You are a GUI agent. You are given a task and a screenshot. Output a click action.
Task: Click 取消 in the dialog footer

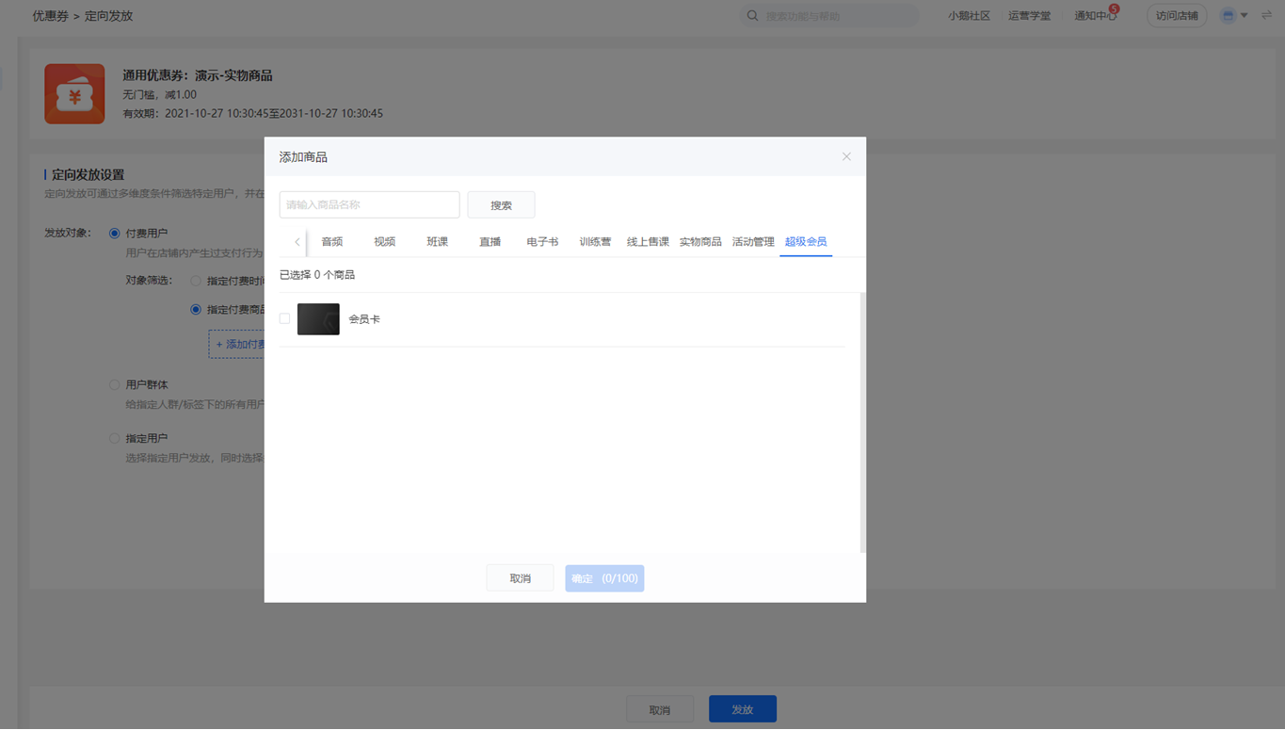coord(520,578)
